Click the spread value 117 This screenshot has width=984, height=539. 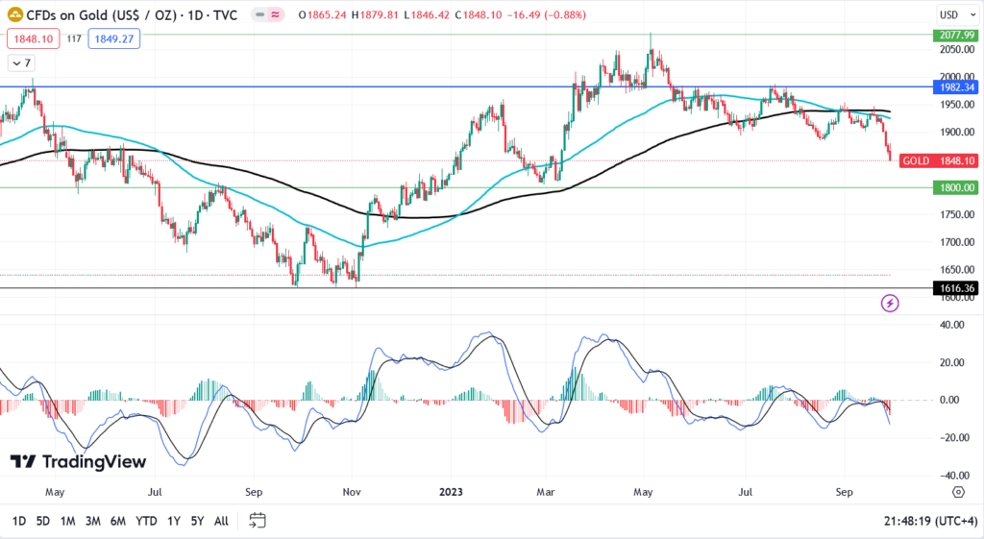[x=74, y=38]
